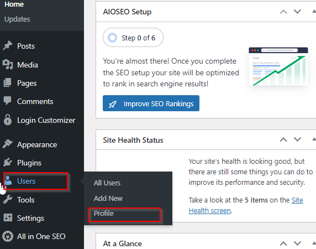Select All Users submenu entry
316x249 pixels.
(107, 183)
